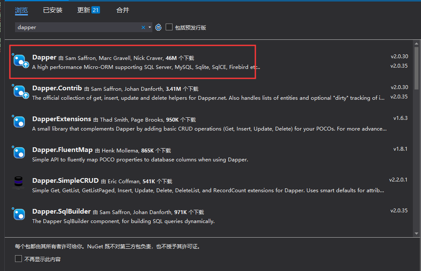Click the DapperExtensions package icon
This screenshot has height=271, width=421.
coord(19,122)
